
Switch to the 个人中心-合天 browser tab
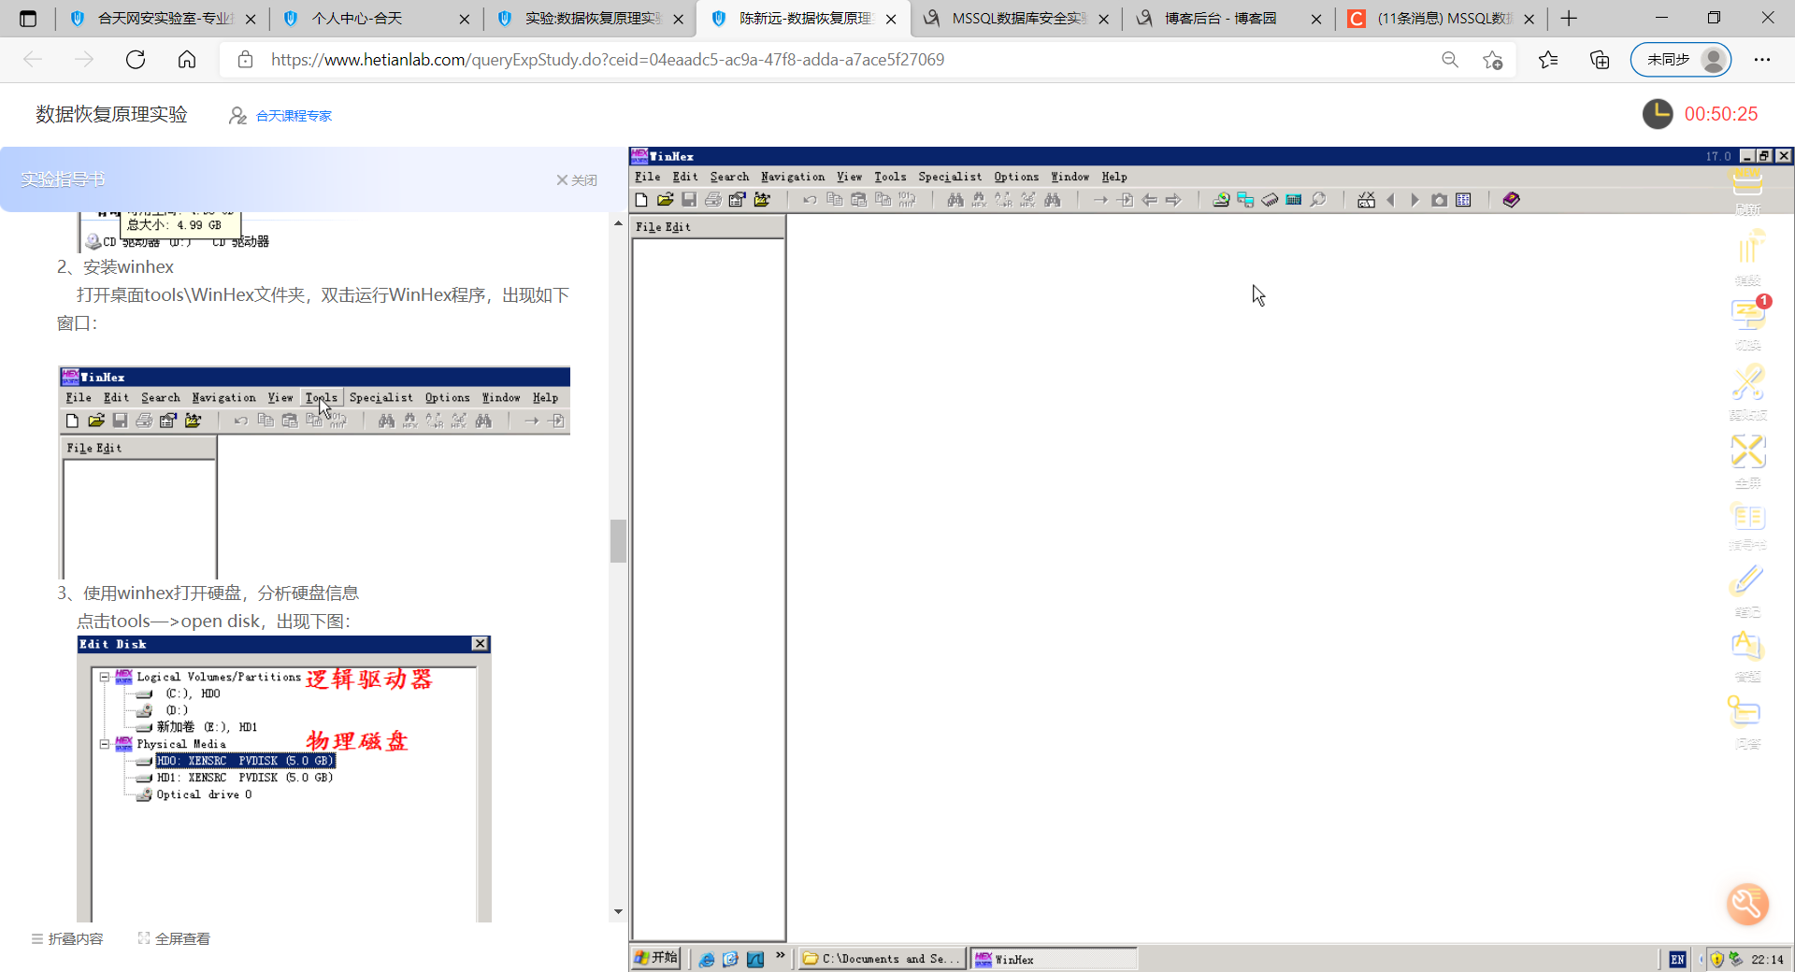pos(376,19)
